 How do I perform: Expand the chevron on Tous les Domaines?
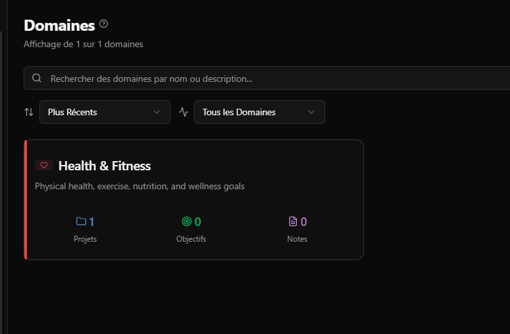click(x=311, y=112)
